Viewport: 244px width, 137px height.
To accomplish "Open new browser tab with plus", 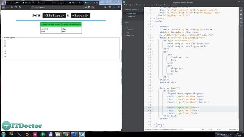I will (x=101, y=3).
